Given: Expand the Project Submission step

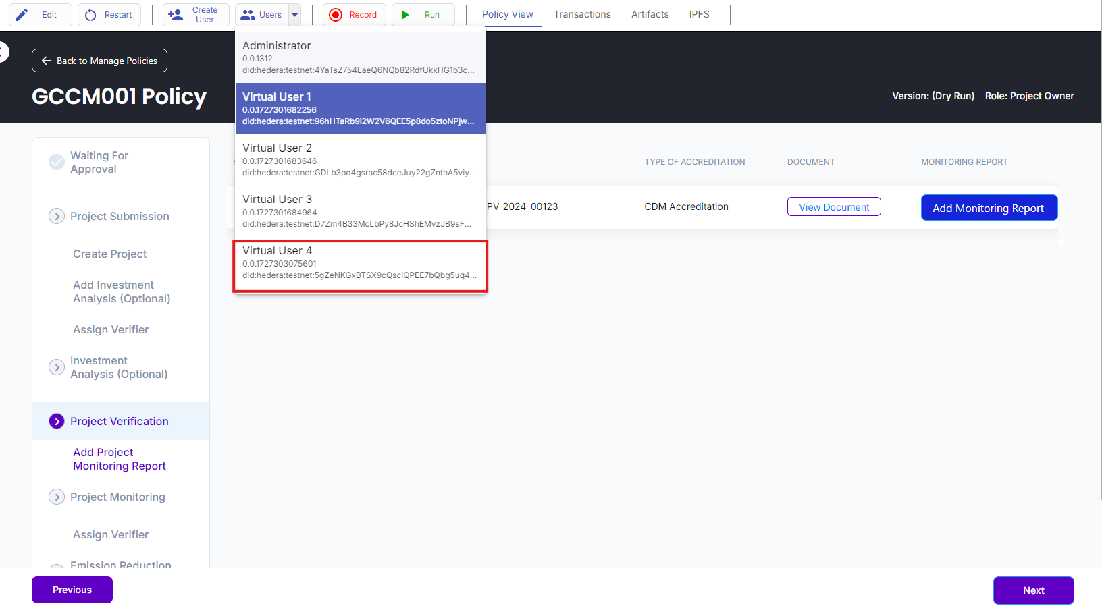Looking at the screenshot, I should (57, 216).
